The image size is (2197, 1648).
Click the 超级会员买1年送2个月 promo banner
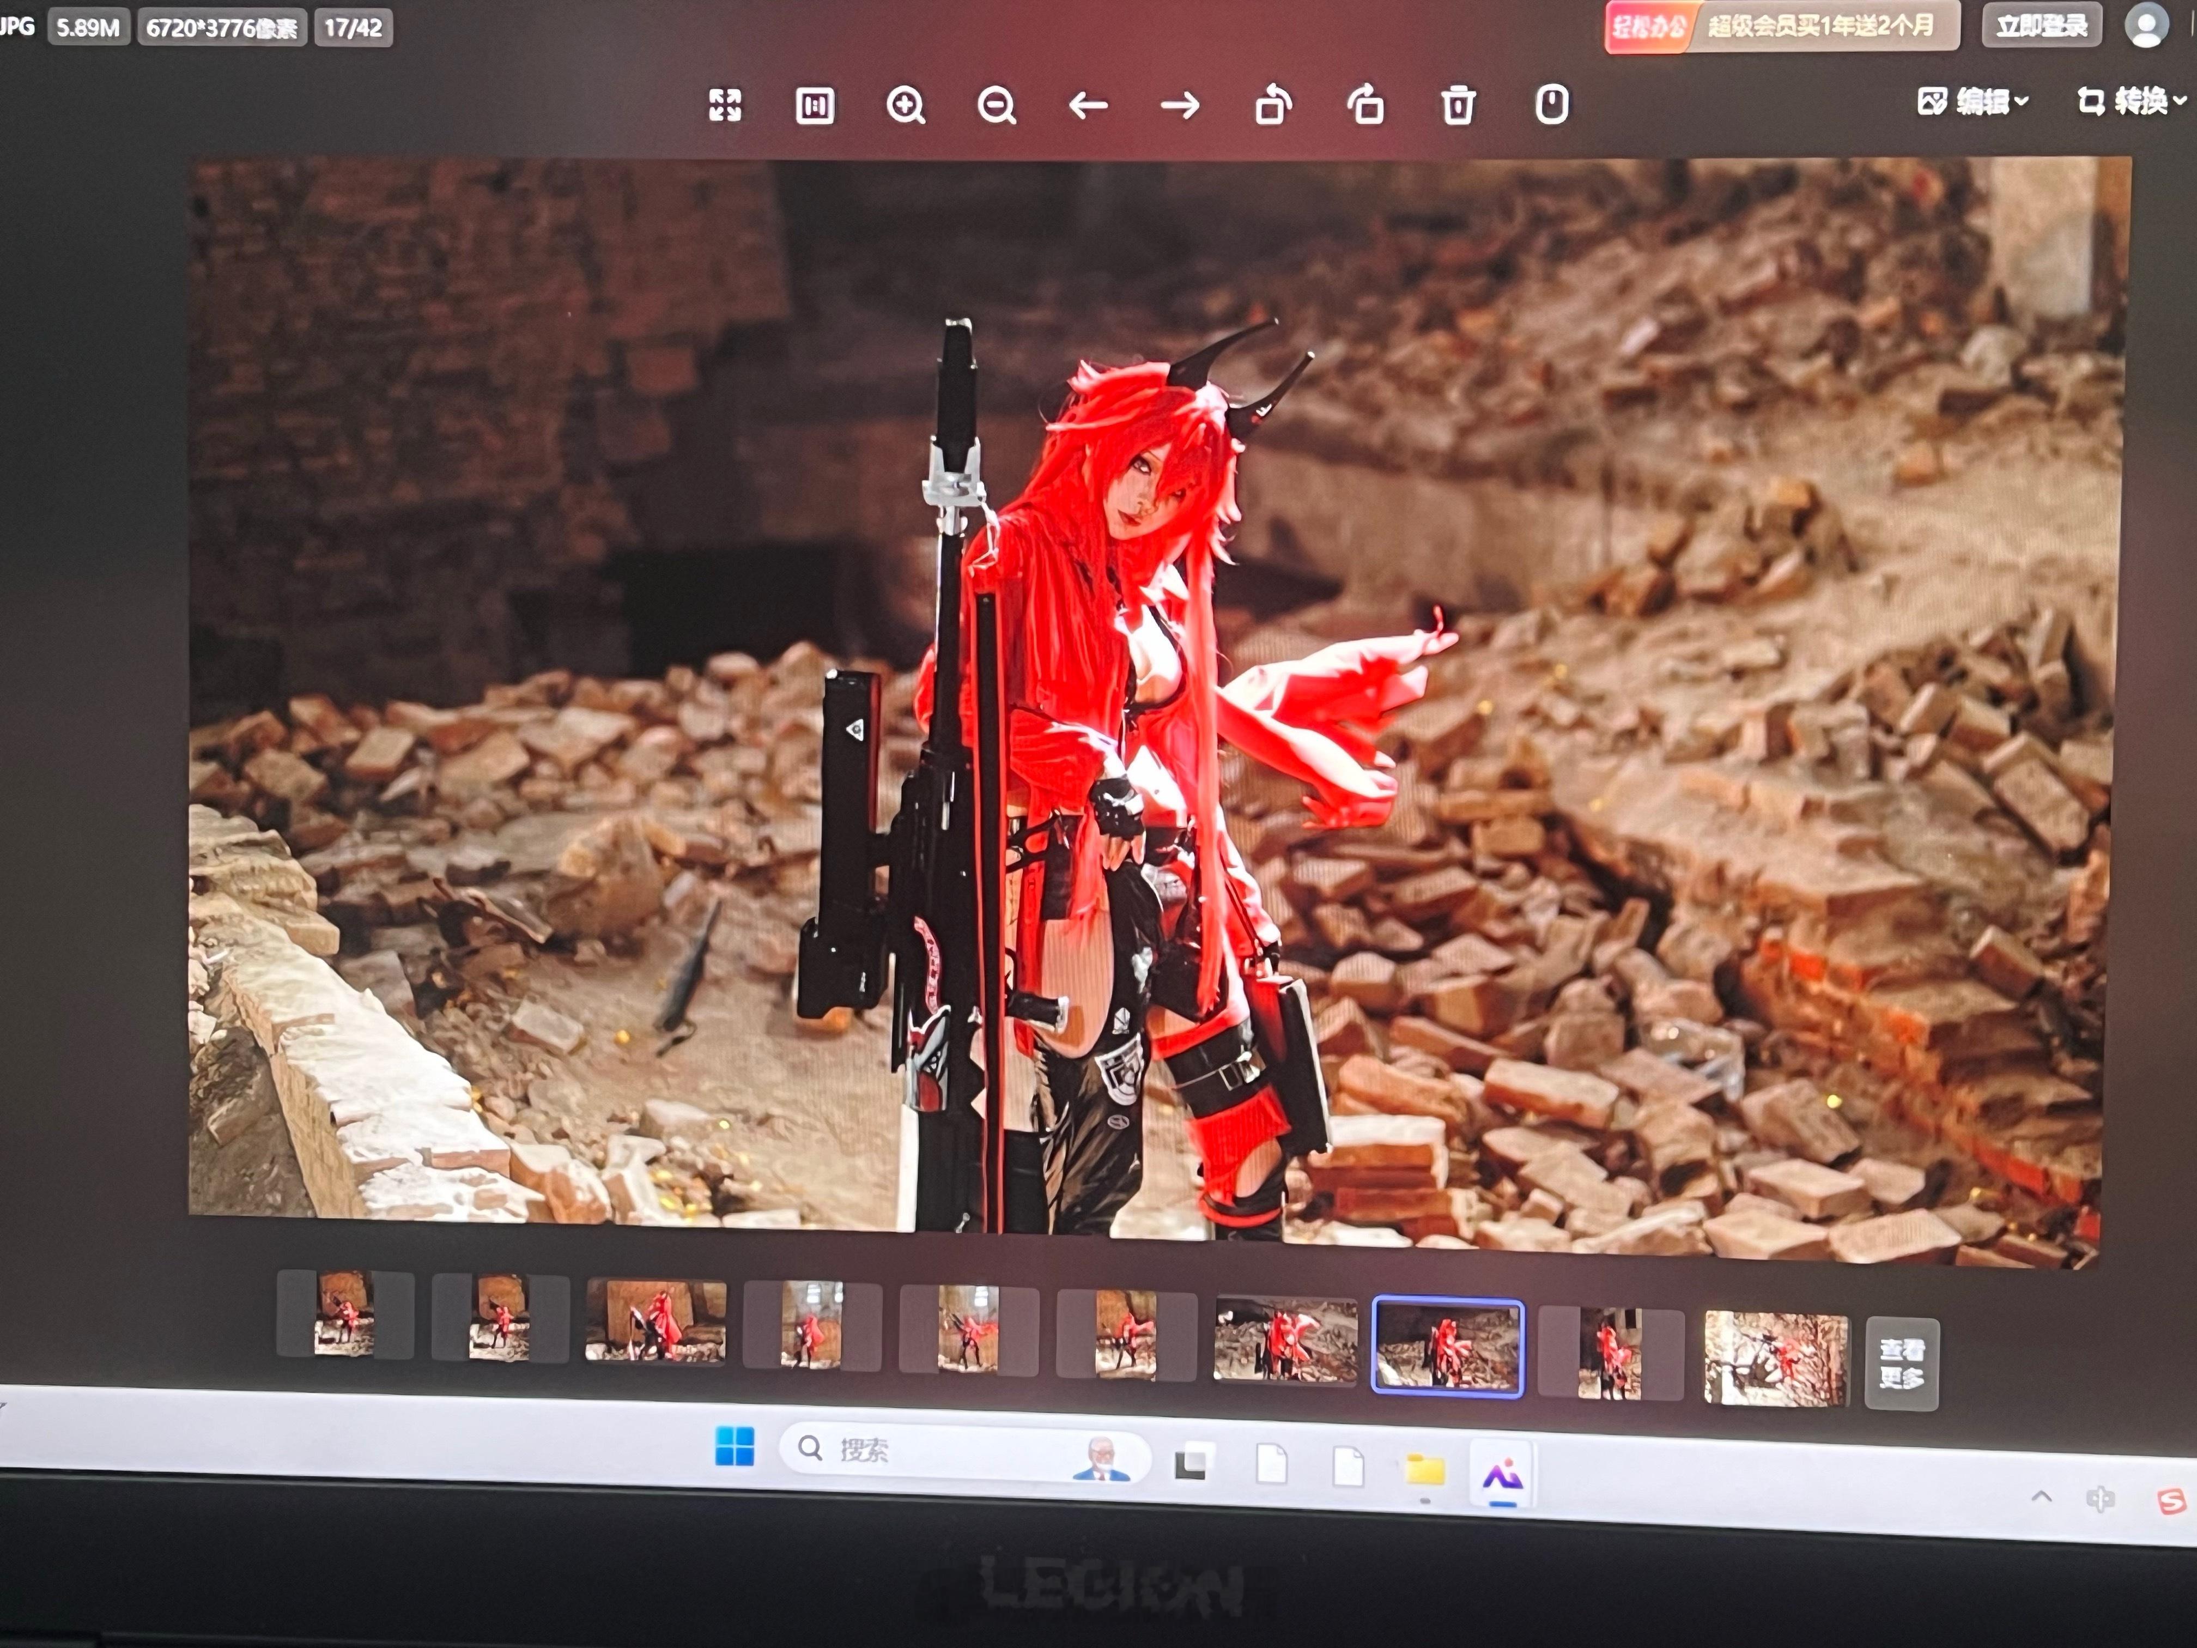tap(1782, 27)
